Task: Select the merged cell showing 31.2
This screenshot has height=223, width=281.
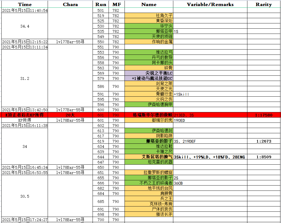Action: (x=25, y=78)
